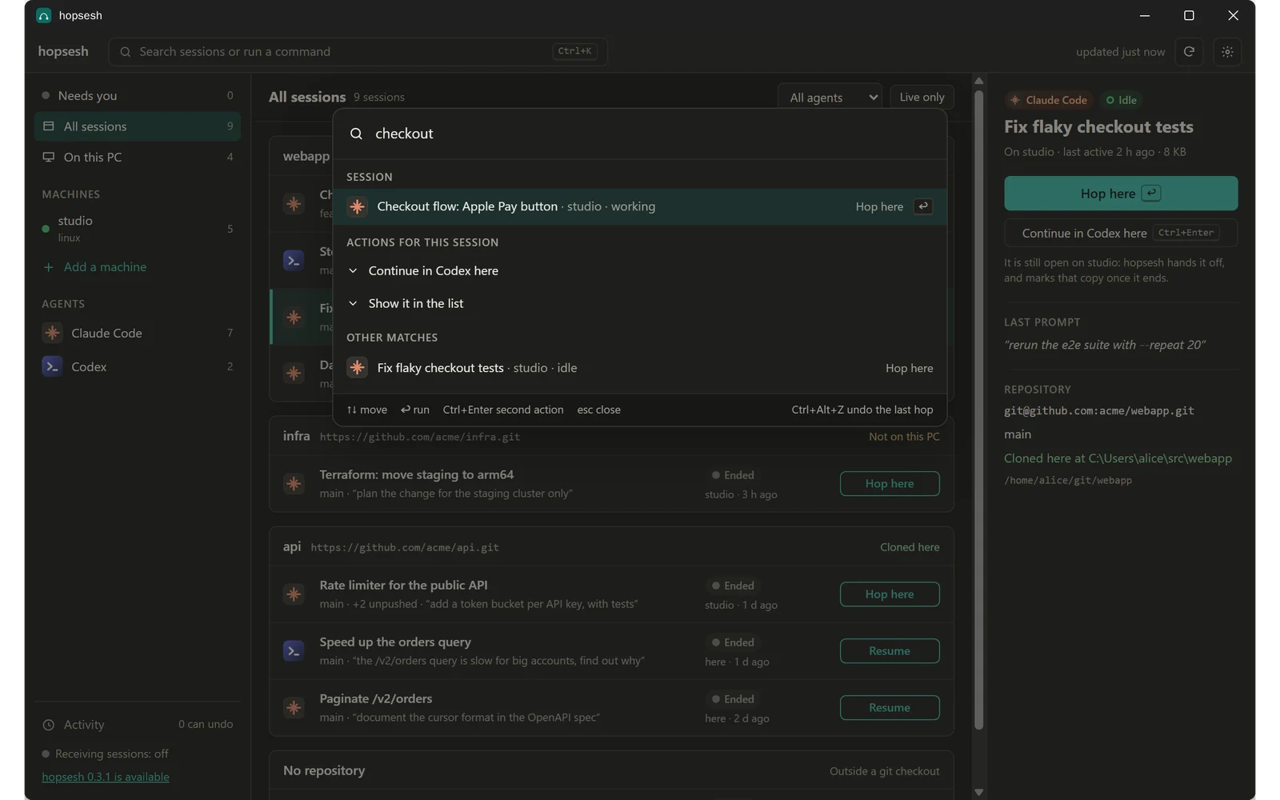
Task: Resume the Speed up the orders query session
Action: pyautogui.click(x=890, y=651)
